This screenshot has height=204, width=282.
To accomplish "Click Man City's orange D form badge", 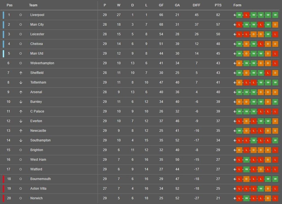I will point(275,25).
